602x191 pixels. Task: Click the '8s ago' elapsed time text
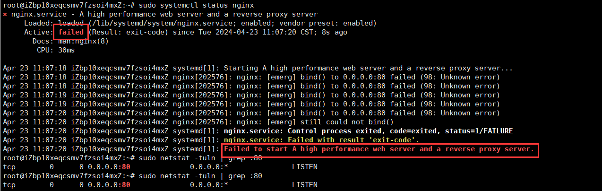tap(334, 32)
